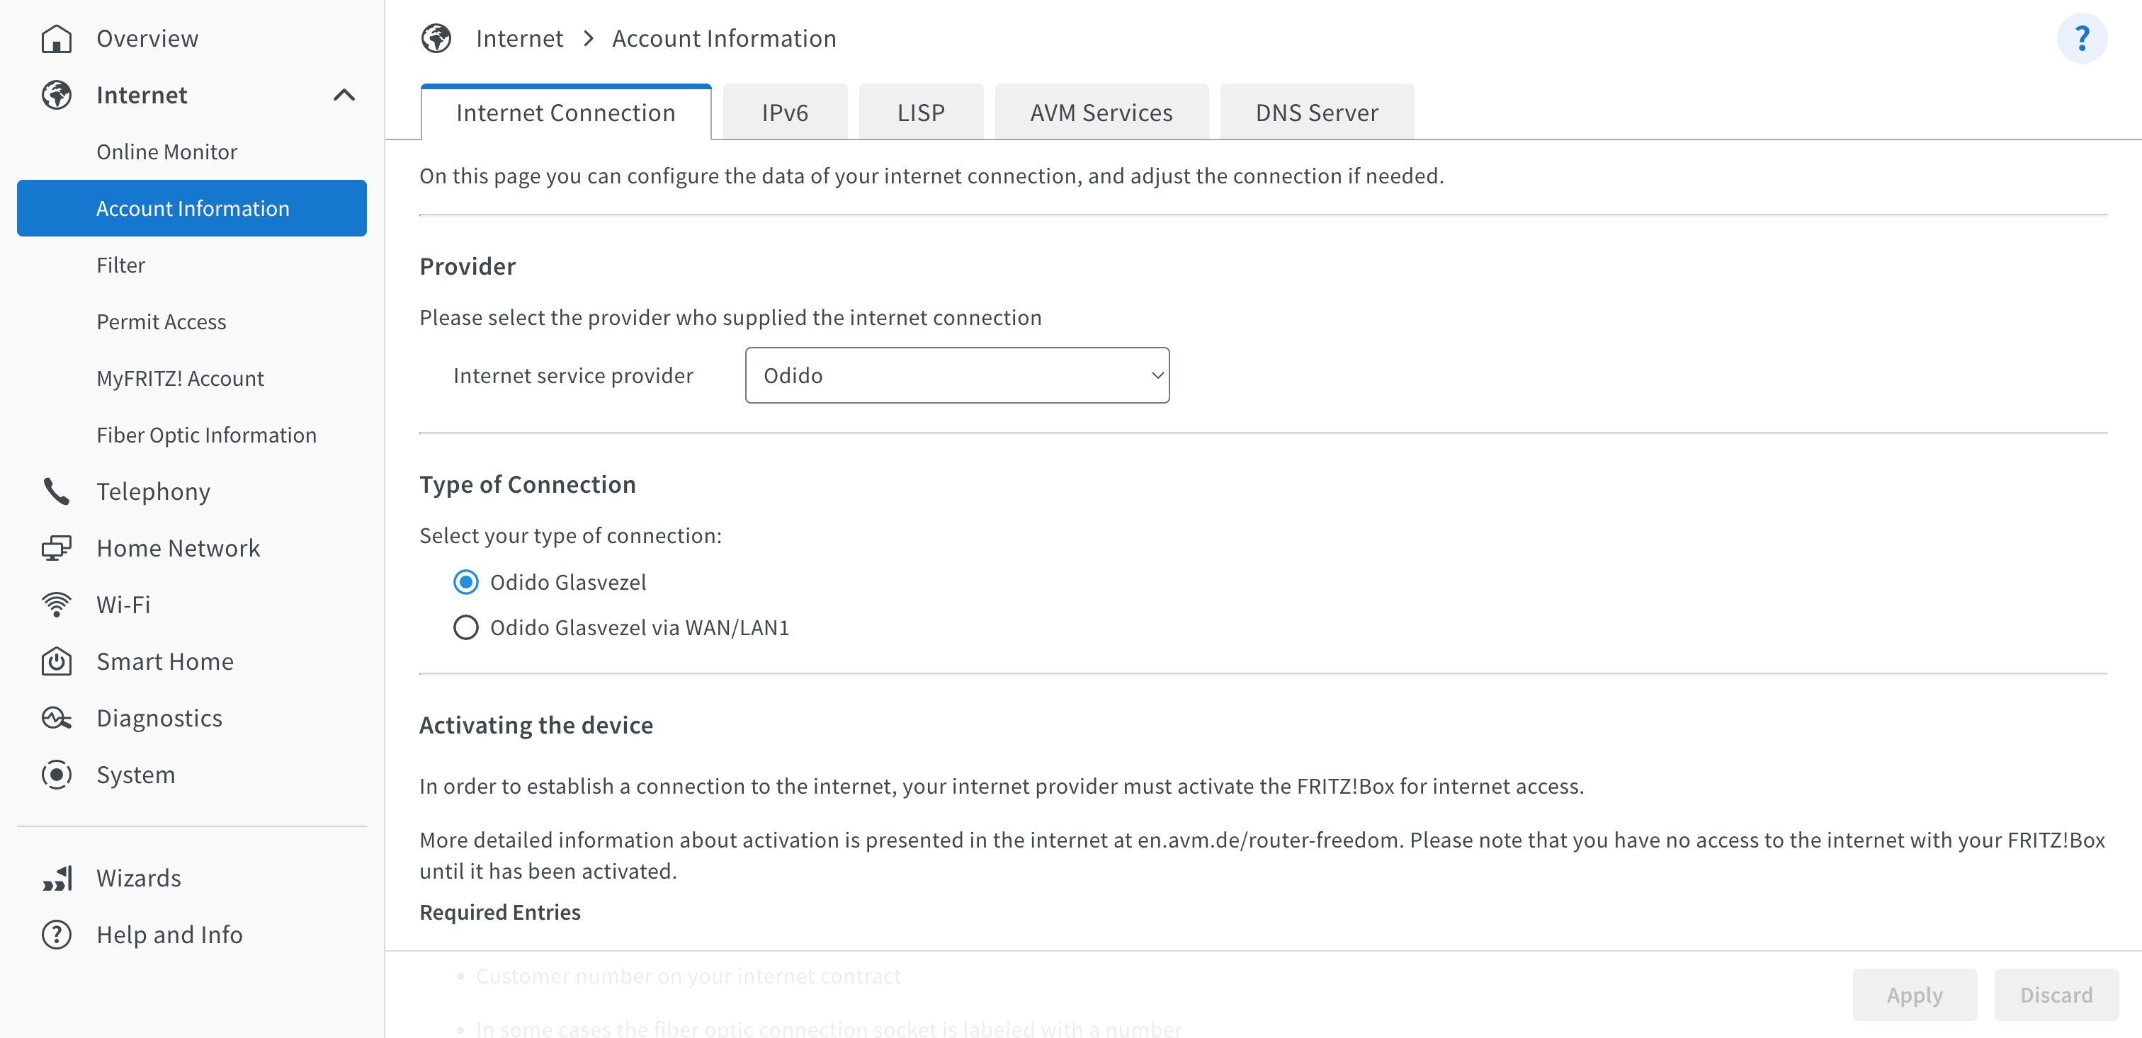Viewport: 2142px width, 1038px height.
Task: Click the Discard button
Action: [2056, 995]
